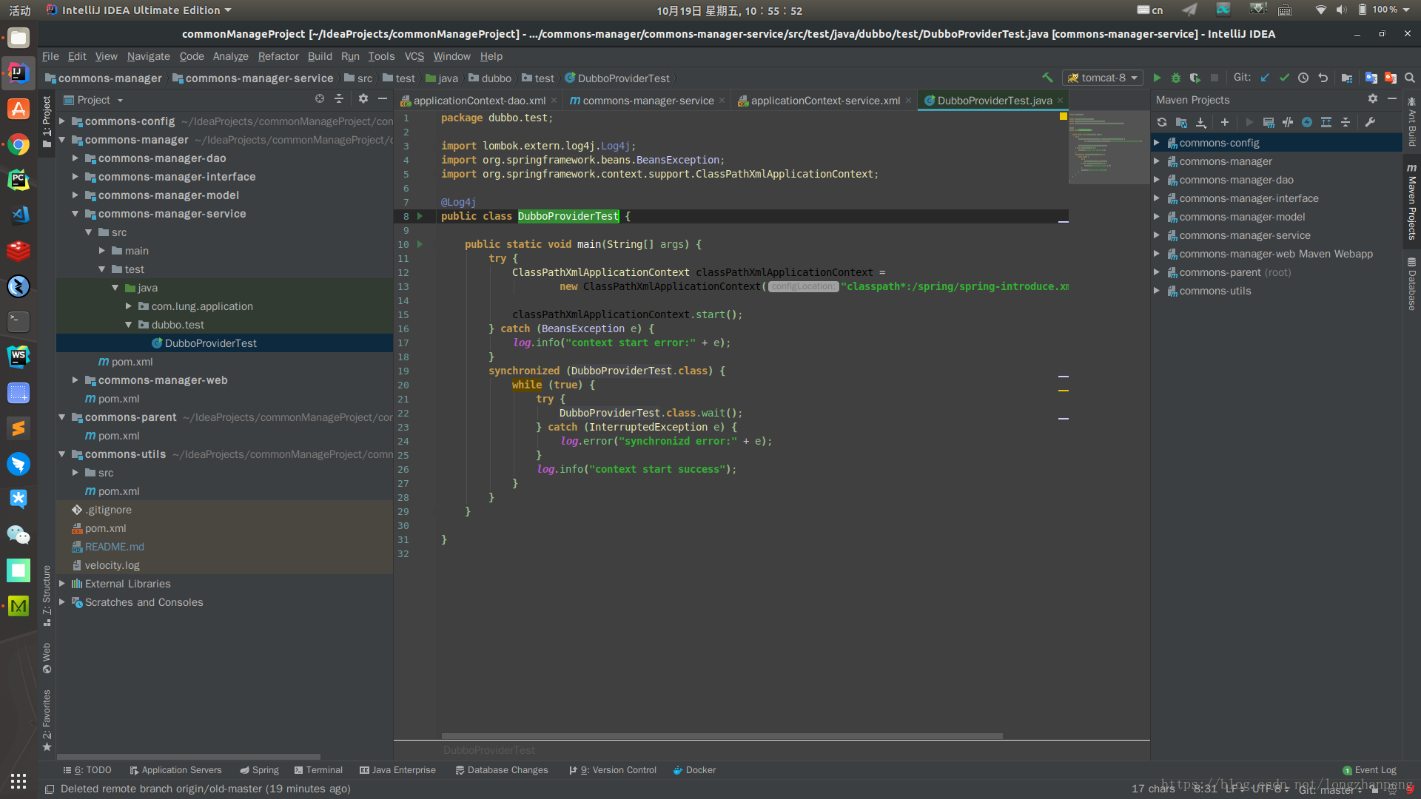Run with coverage icon in toolbar
Screen dimensions: 1421x799
tap(1195, 78)
